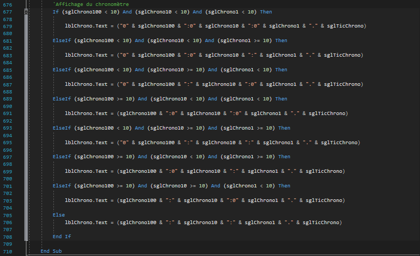
Task: Click the ElseIf condition on line 689
Action: point(170,99)
